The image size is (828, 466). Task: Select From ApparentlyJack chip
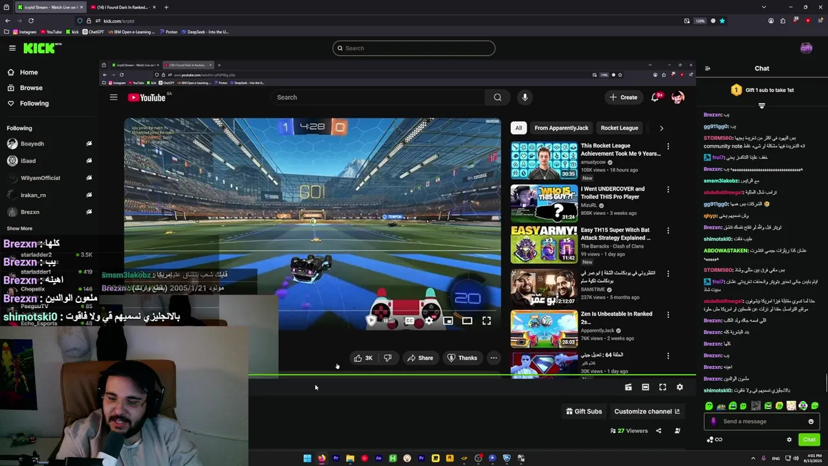click(561, 128)
